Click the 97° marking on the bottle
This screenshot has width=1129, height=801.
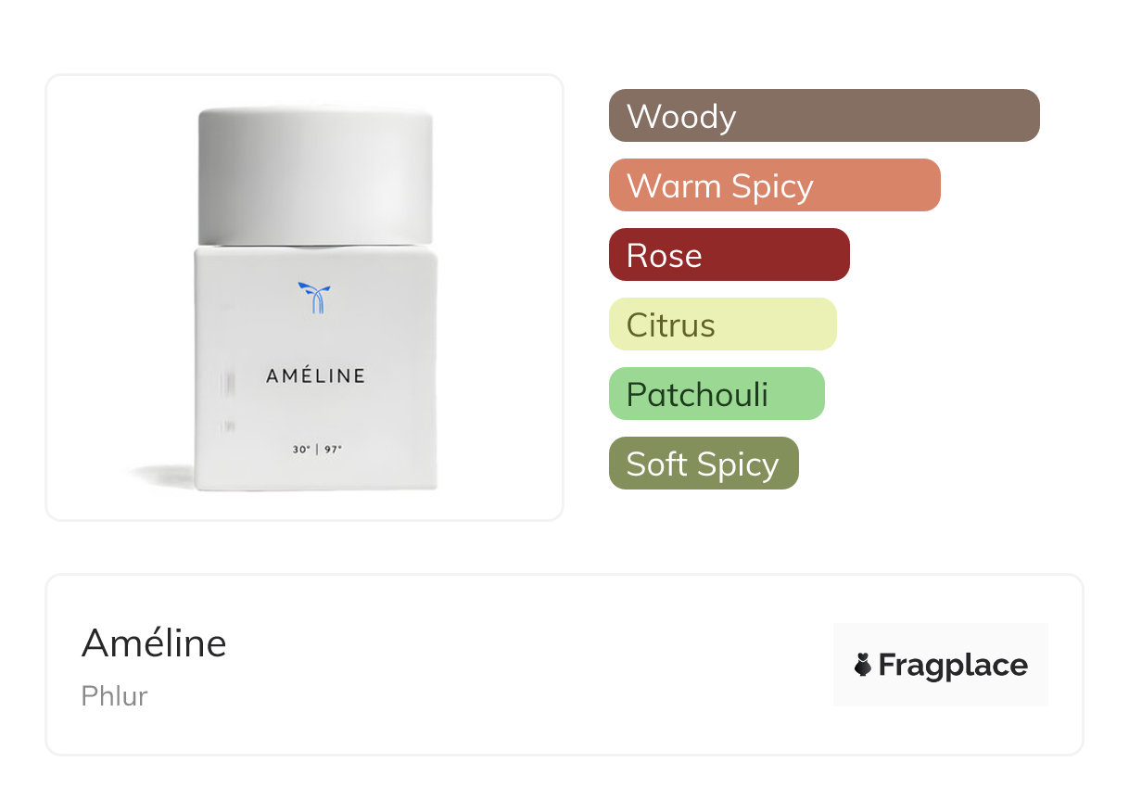pos(334,449)
